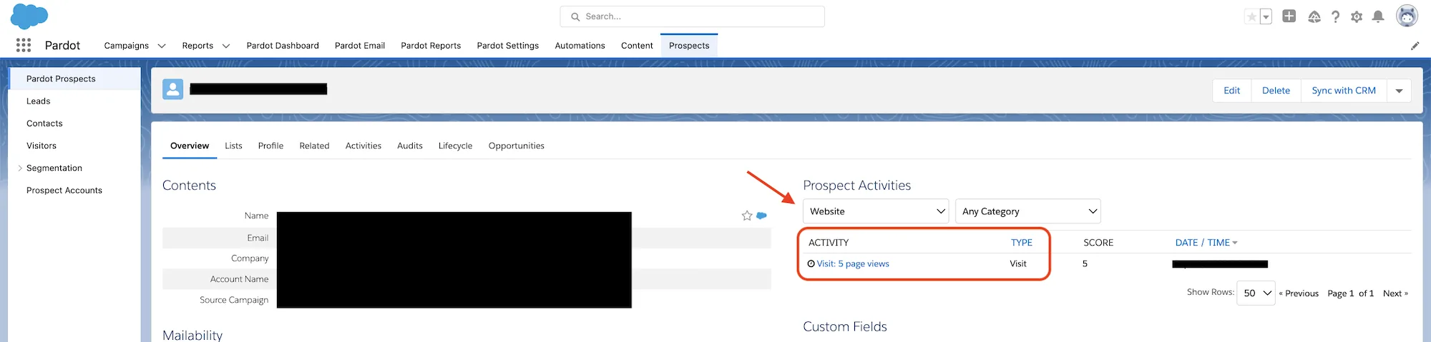Open the Website activity type dropdown
Viewport: 1431px width, 342px height.
coord(876,211)
